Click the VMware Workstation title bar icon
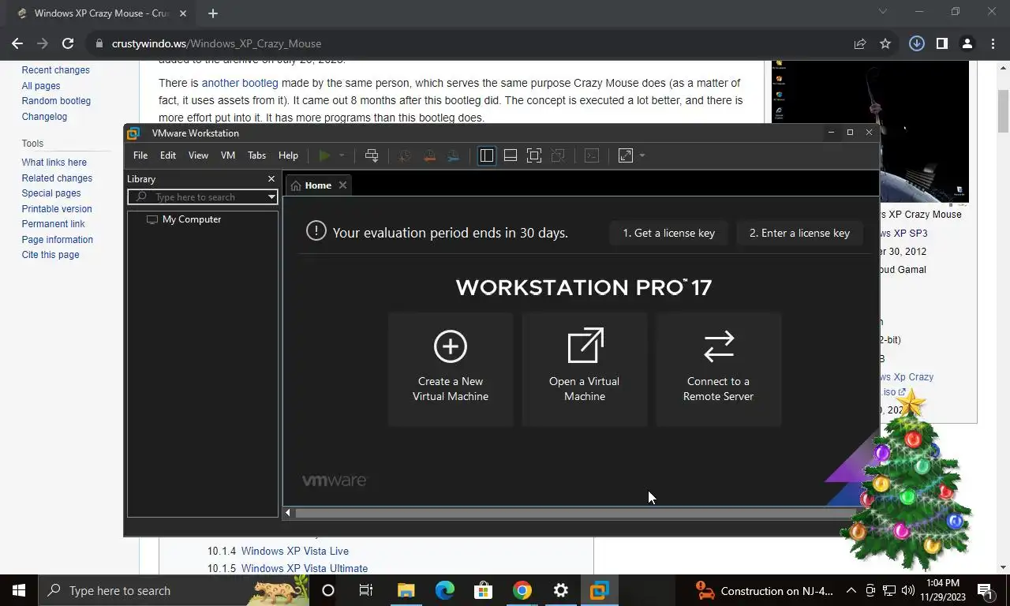Image resolution: width=1010 pixels, height=606 pixels. click(x=134, y=133)
